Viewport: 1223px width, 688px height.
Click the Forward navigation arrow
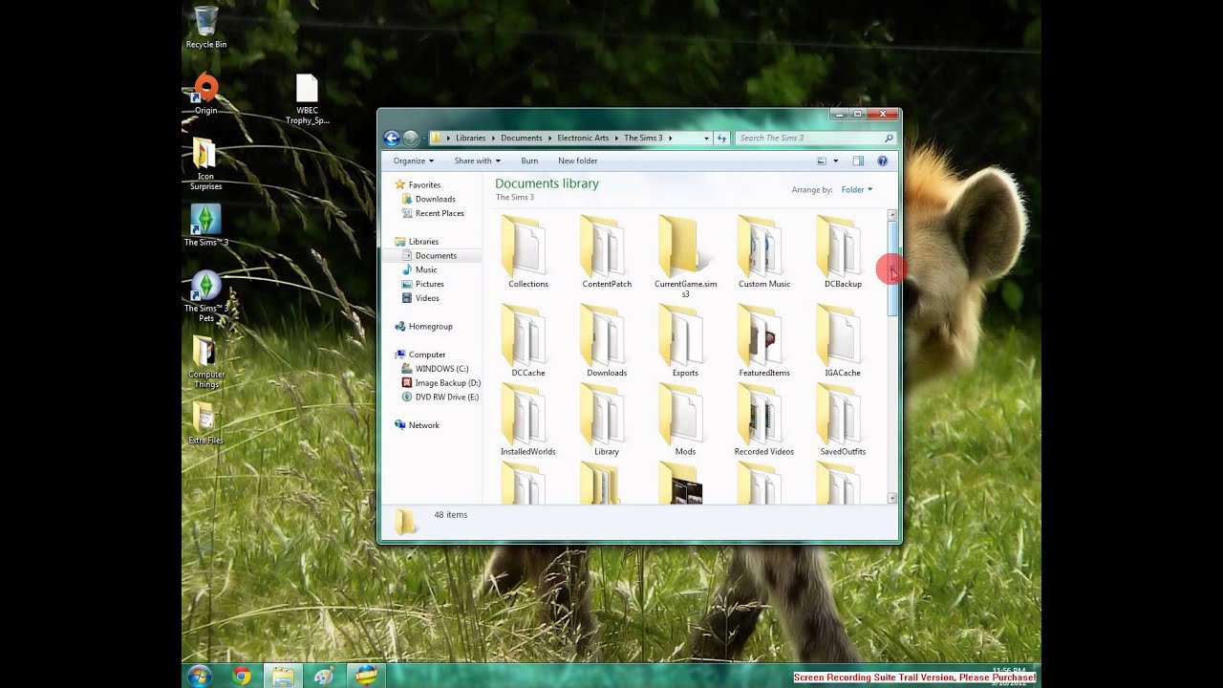point(411,138)
